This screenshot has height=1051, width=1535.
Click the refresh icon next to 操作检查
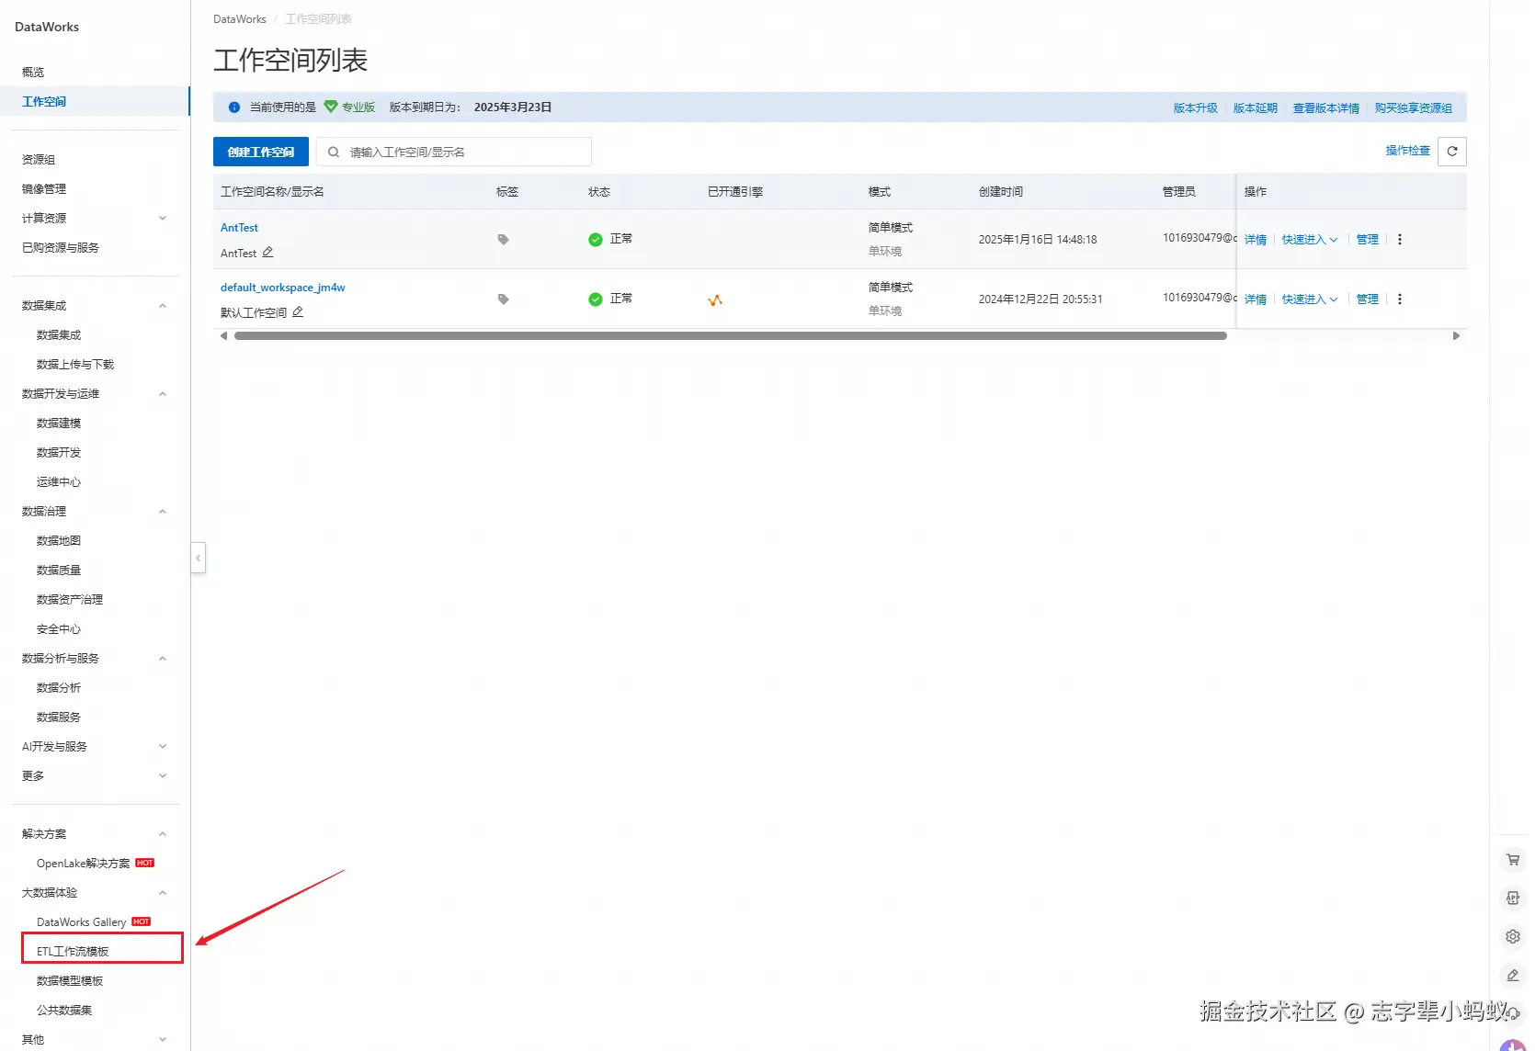[1452, 152]
